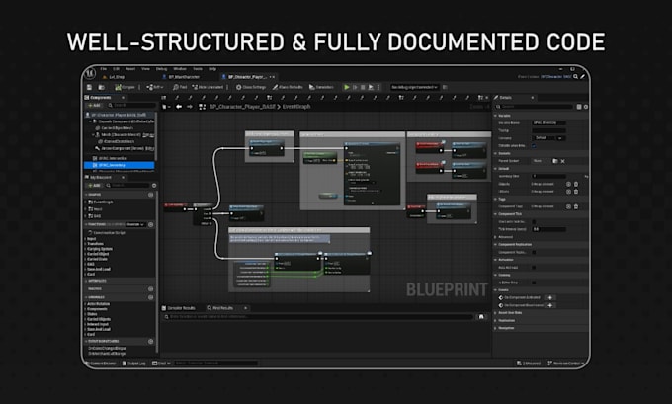
Task: Click the Unreal Engine logo icon
Action: (x=90, y=74)
